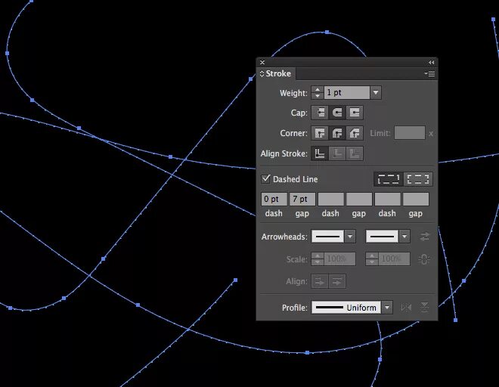Click the first gap field showing 7 pt
Viewport: 499px width, 387px height.
click(x=302, y=200)
